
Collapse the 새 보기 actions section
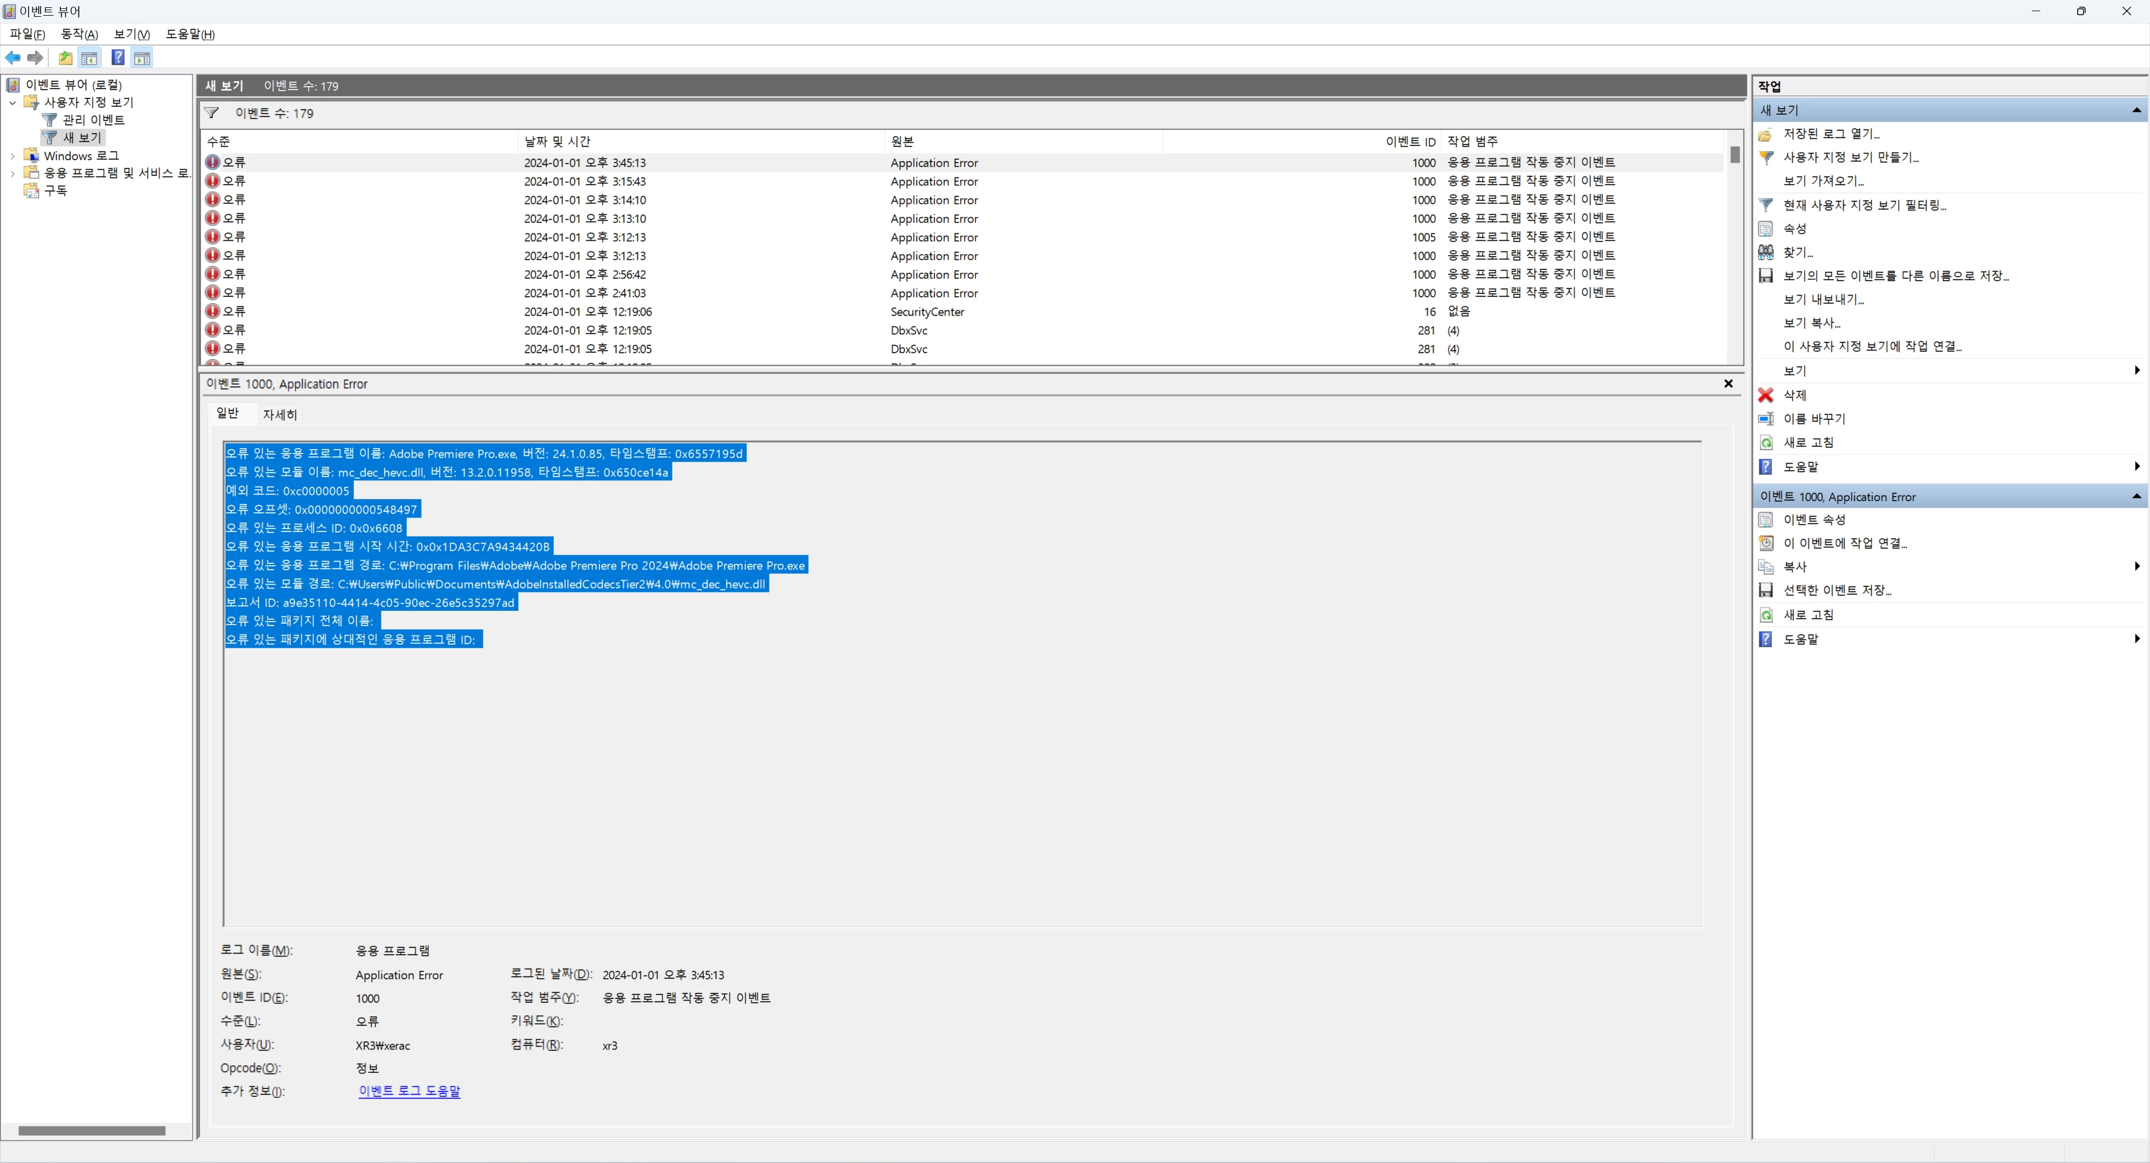(x=2136, y=110)
